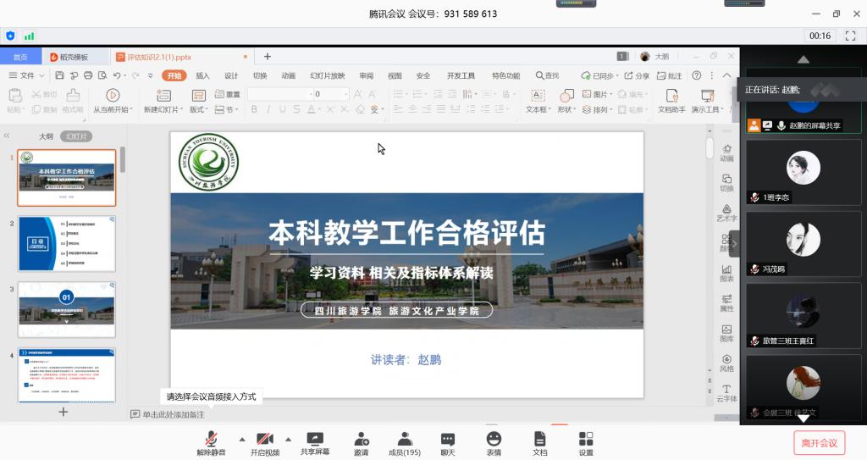
Task: Click 重置 reset button
Action: 227,94
